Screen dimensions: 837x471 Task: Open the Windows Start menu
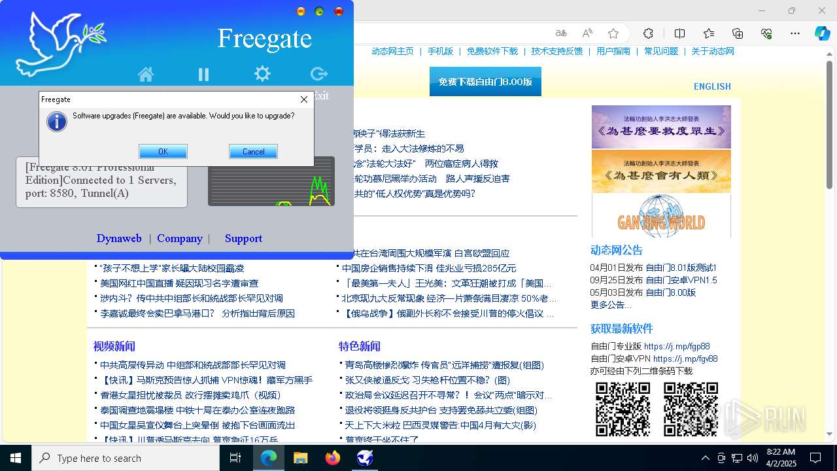[16, 458]
